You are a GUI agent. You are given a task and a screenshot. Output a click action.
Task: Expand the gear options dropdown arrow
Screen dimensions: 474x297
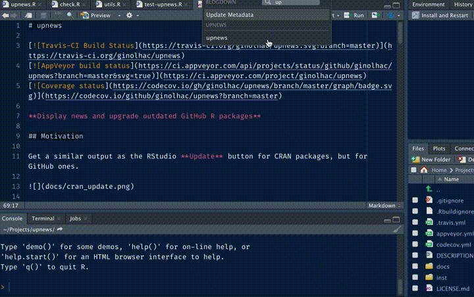138,15
